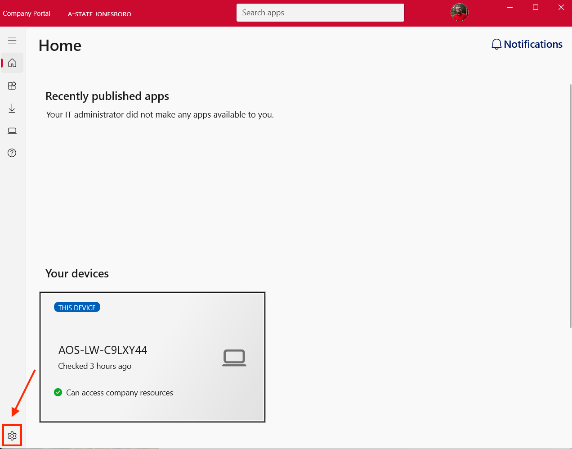572x449 pixels.
Task: Click the green compliance checkmark icon
Action: click(x=58, y=392)
